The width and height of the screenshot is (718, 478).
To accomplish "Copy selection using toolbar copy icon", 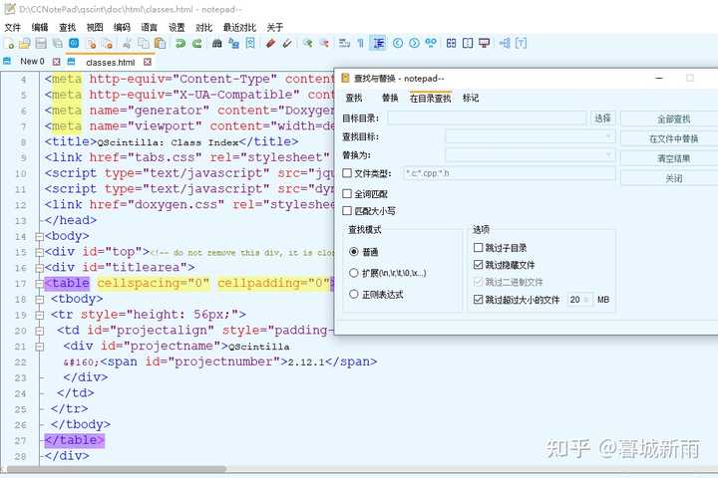I will [x=144, y=44].
